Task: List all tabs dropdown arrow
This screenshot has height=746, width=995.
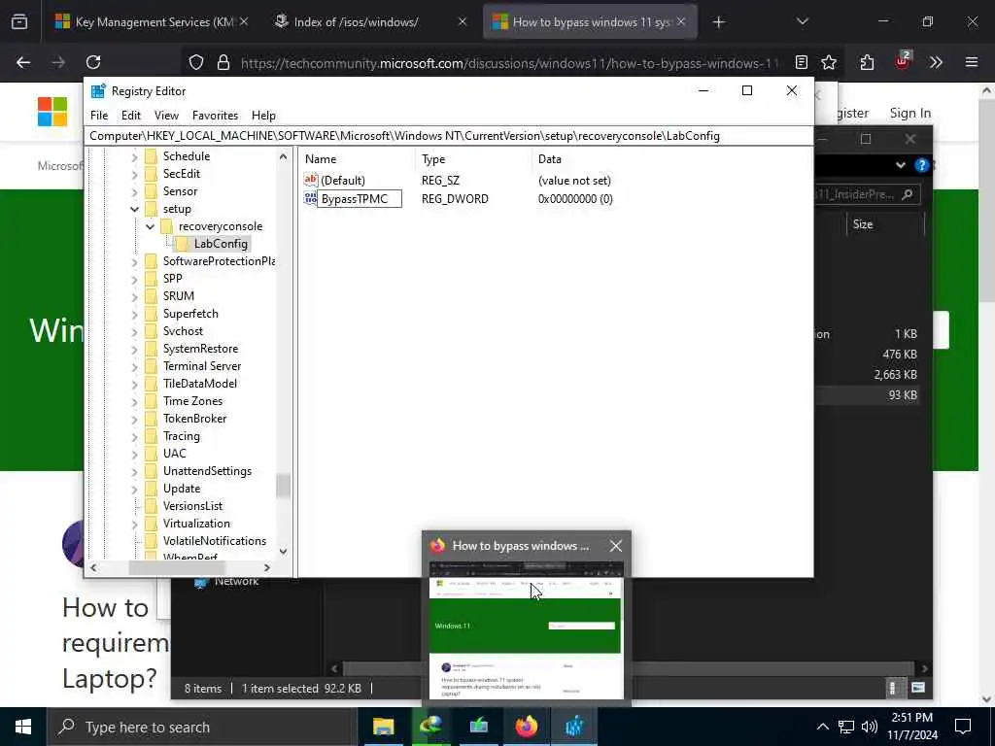Action: 802,22
